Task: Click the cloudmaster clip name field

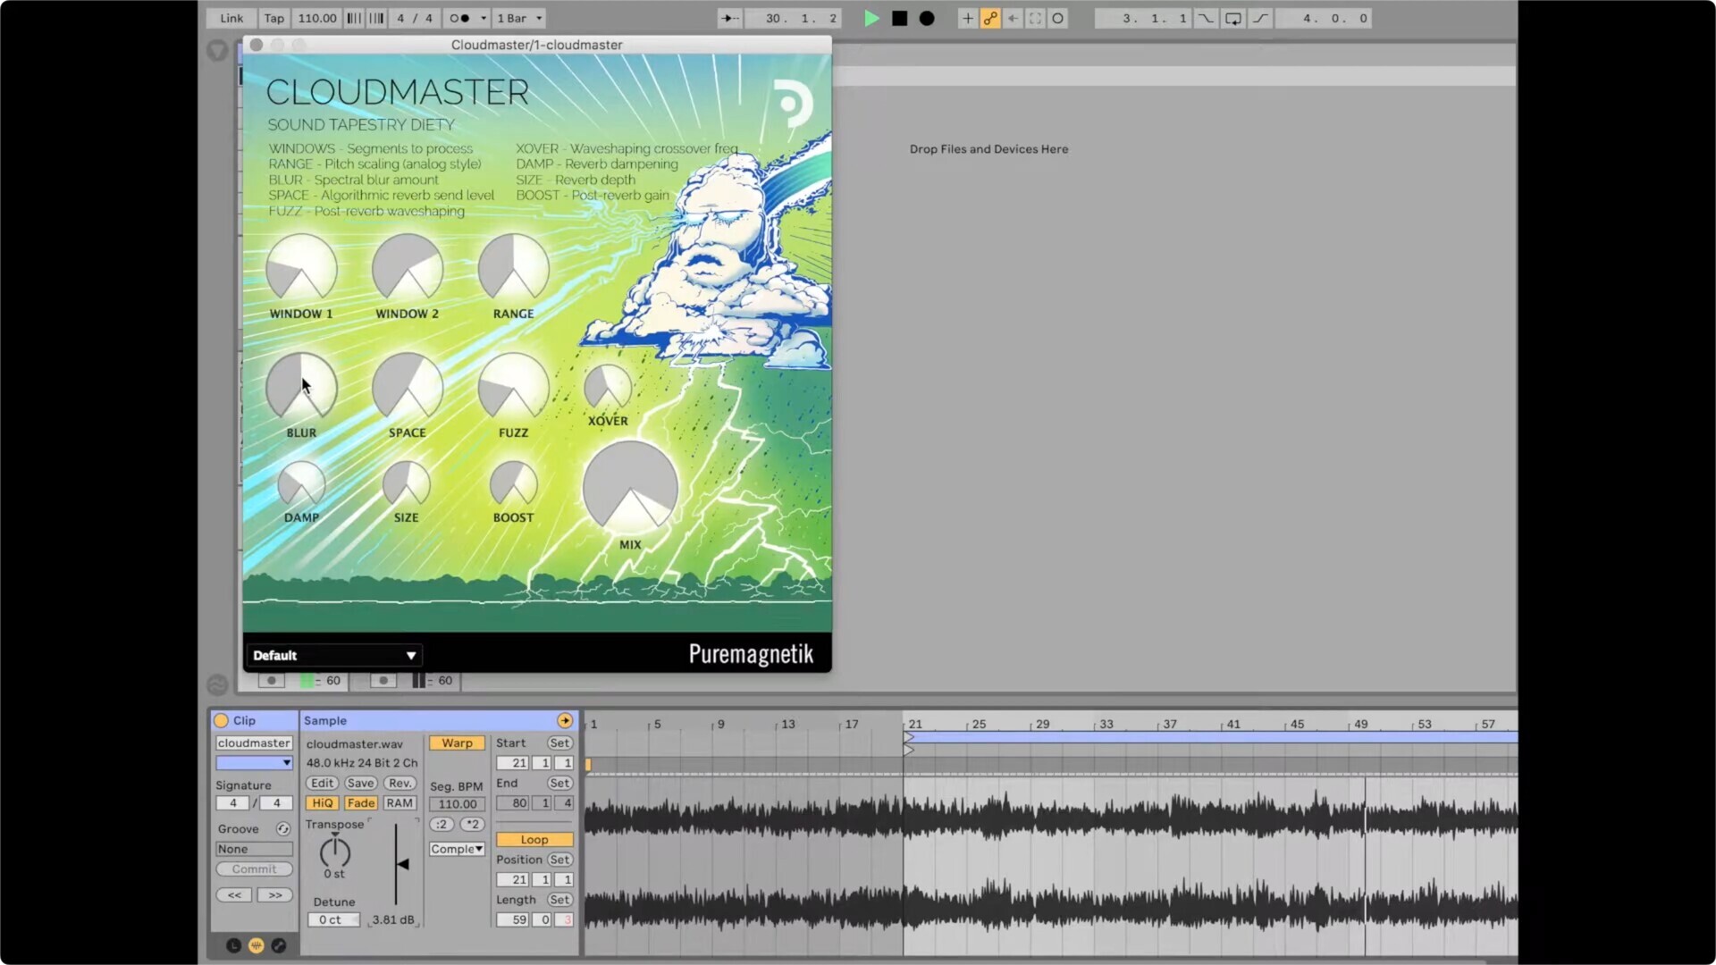Action: tap(254, 743)
